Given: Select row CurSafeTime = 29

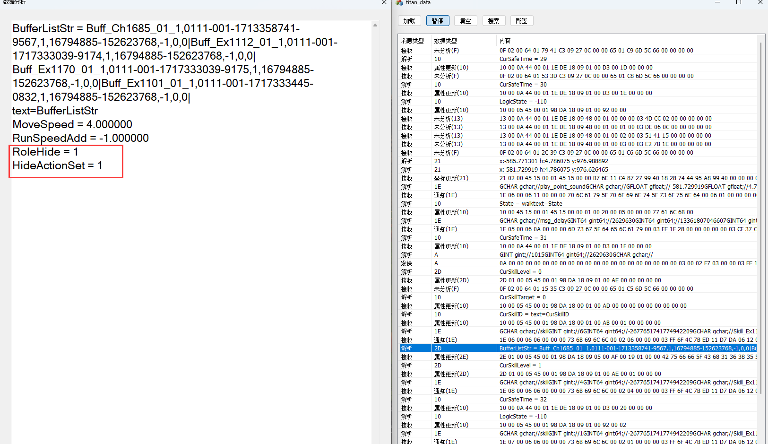Looking at the screenshot, I should point(578,59).
